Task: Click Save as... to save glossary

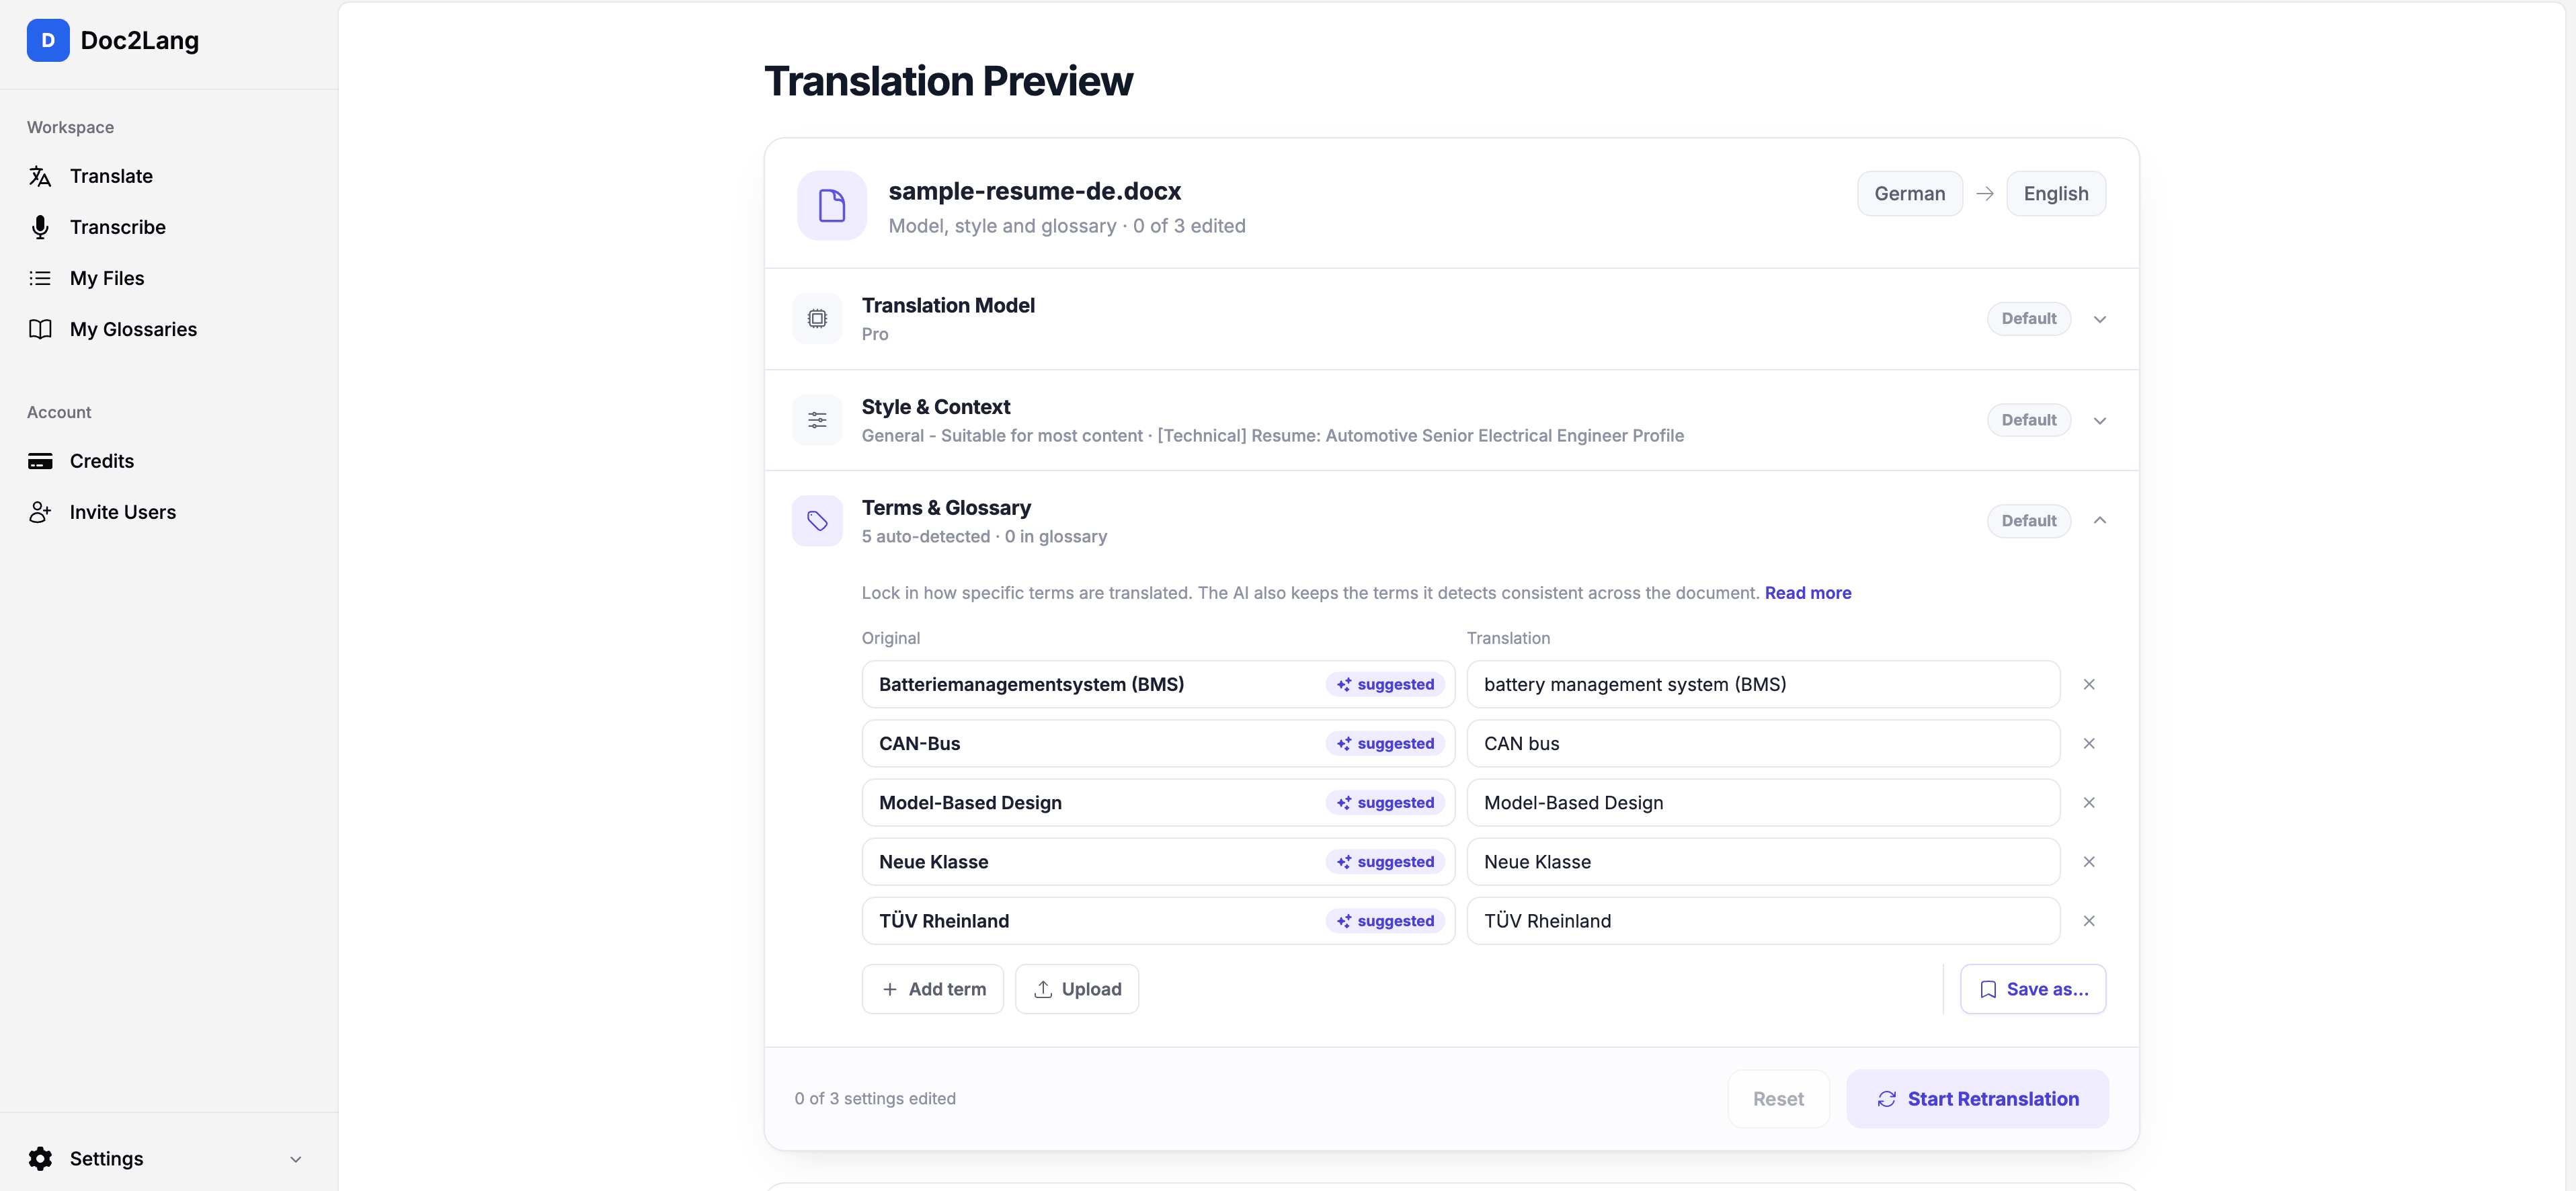Action: [2032, 989]
